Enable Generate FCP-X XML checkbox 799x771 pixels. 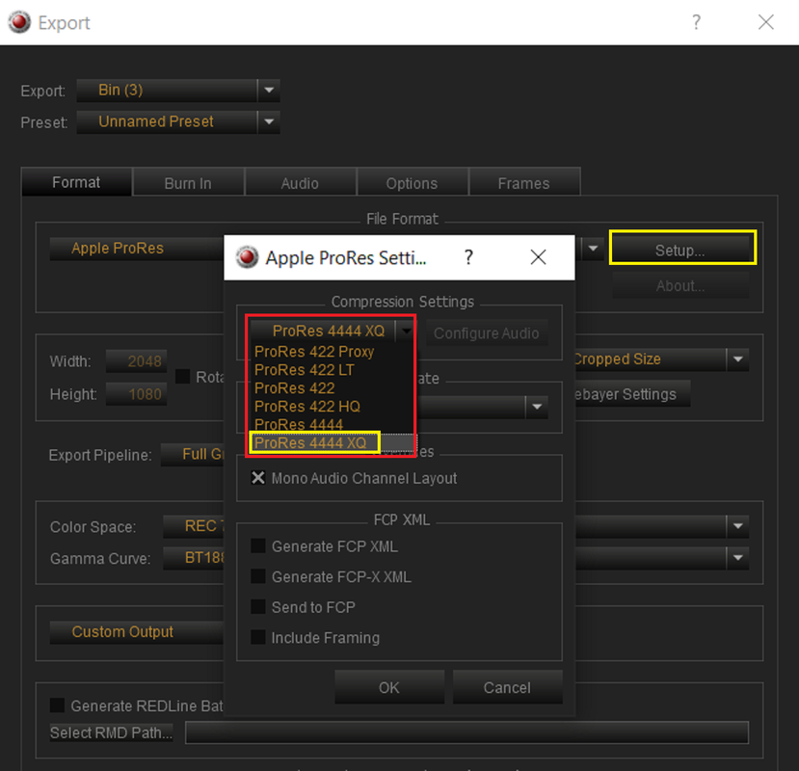pyautogui.click(x=258, y=577)
